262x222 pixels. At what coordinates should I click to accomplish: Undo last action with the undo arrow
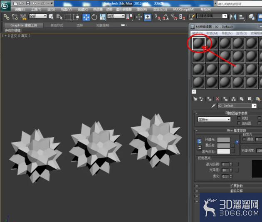point(34,3)
